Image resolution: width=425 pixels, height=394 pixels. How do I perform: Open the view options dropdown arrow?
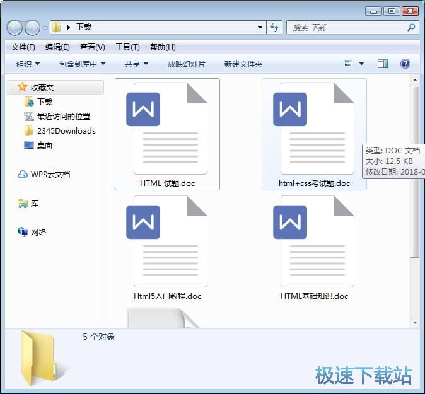coord(361,64)
